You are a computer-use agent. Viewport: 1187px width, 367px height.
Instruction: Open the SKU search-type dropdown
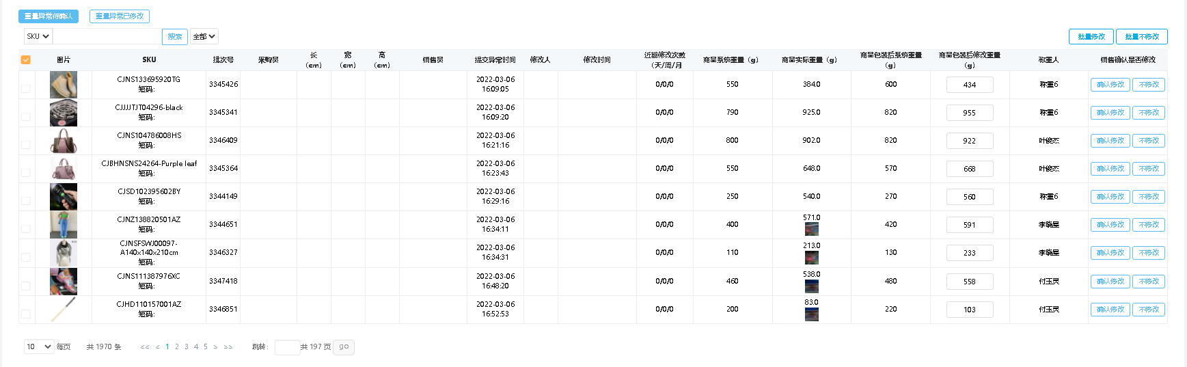tap(38, 36)
